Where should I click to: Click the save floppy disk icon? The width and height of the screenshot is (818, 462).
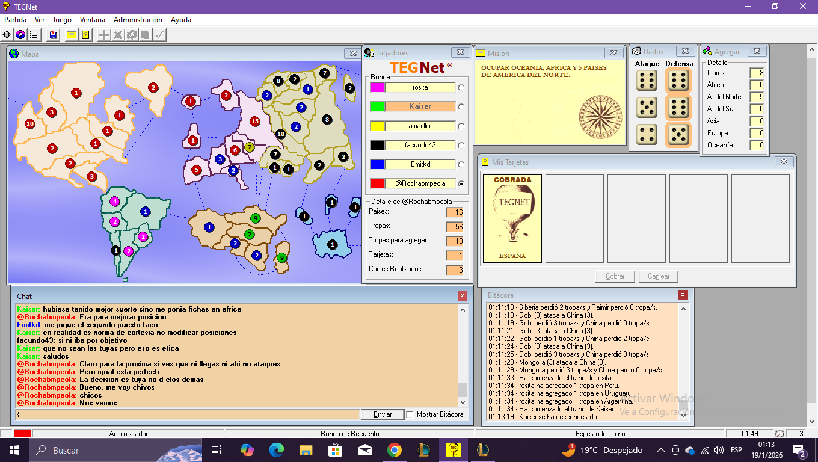54,35
